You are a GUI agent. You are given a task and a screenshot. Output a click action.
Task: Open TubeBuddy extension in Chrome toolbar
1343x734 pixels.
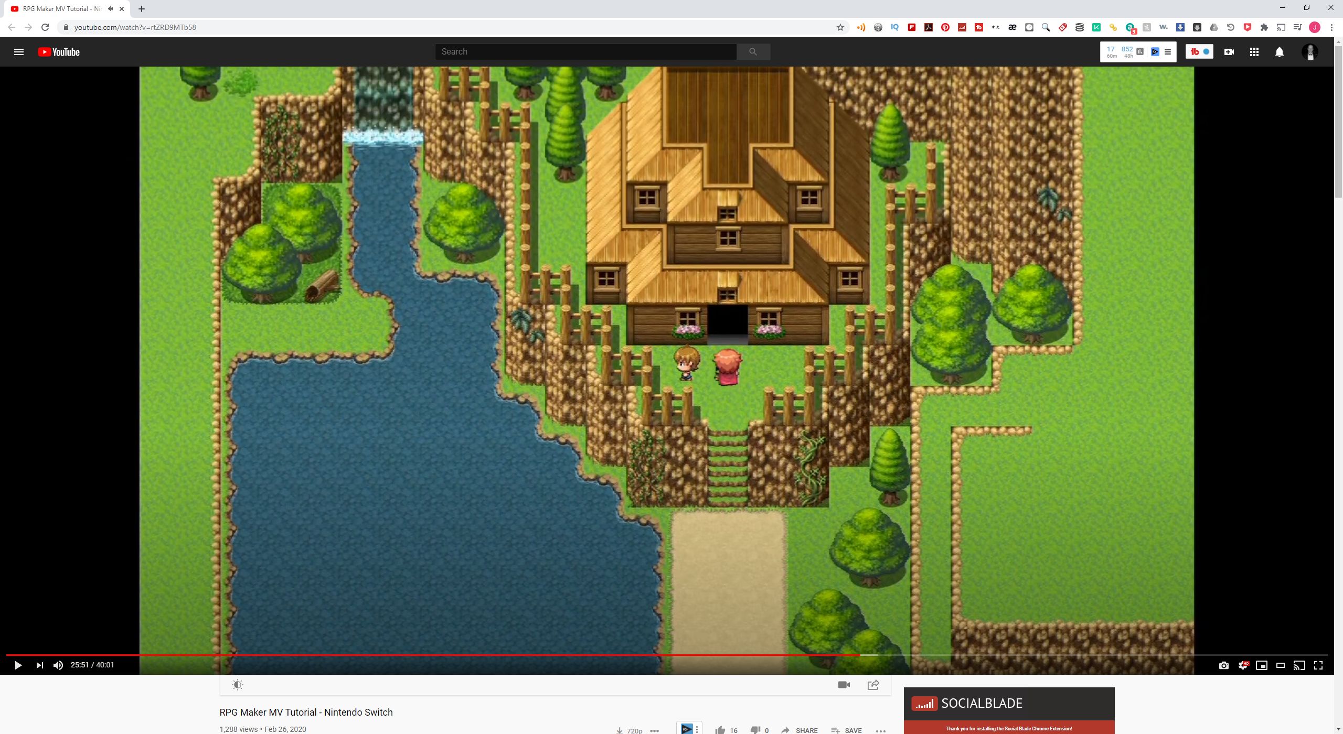pos(979,27)
